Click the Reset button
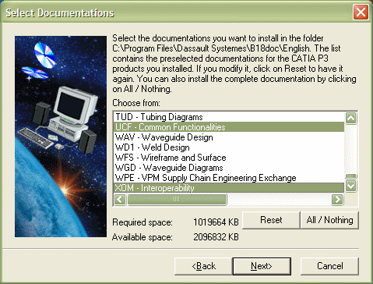Viewport: 373px width, 284px height. (271, 220)
